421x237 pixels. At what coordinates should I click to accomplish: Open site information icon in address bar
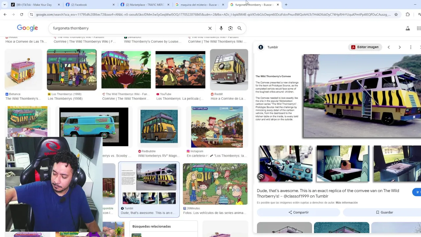[31, 14]
